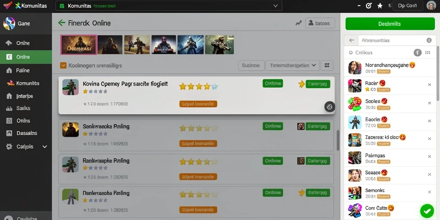The height and width of the screenshot is (220, 440).
Task: Switch to grid view icon
Action: click(x=327, y=65)
